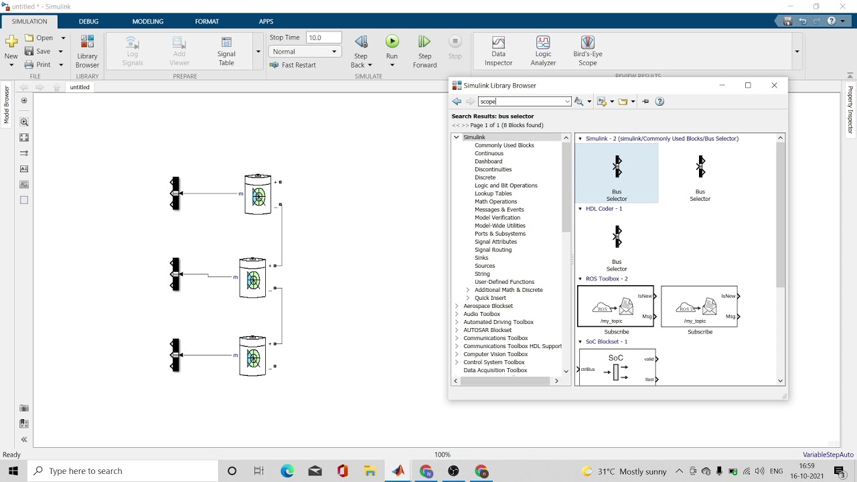Collapse the ROS Toolbox - 2 results section

pos(580,278)
